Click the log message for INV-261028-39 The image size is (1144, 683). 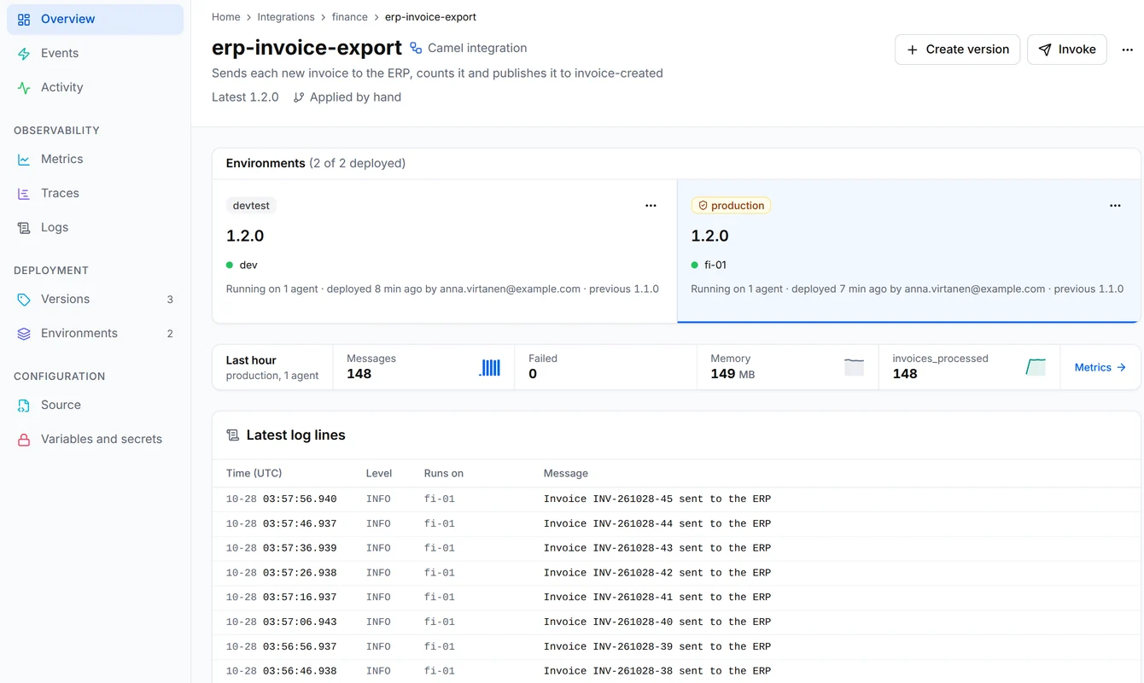(x=657, y=646)
